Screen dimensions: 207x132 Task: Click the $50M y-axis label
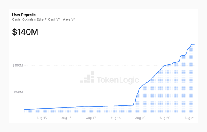19,92
